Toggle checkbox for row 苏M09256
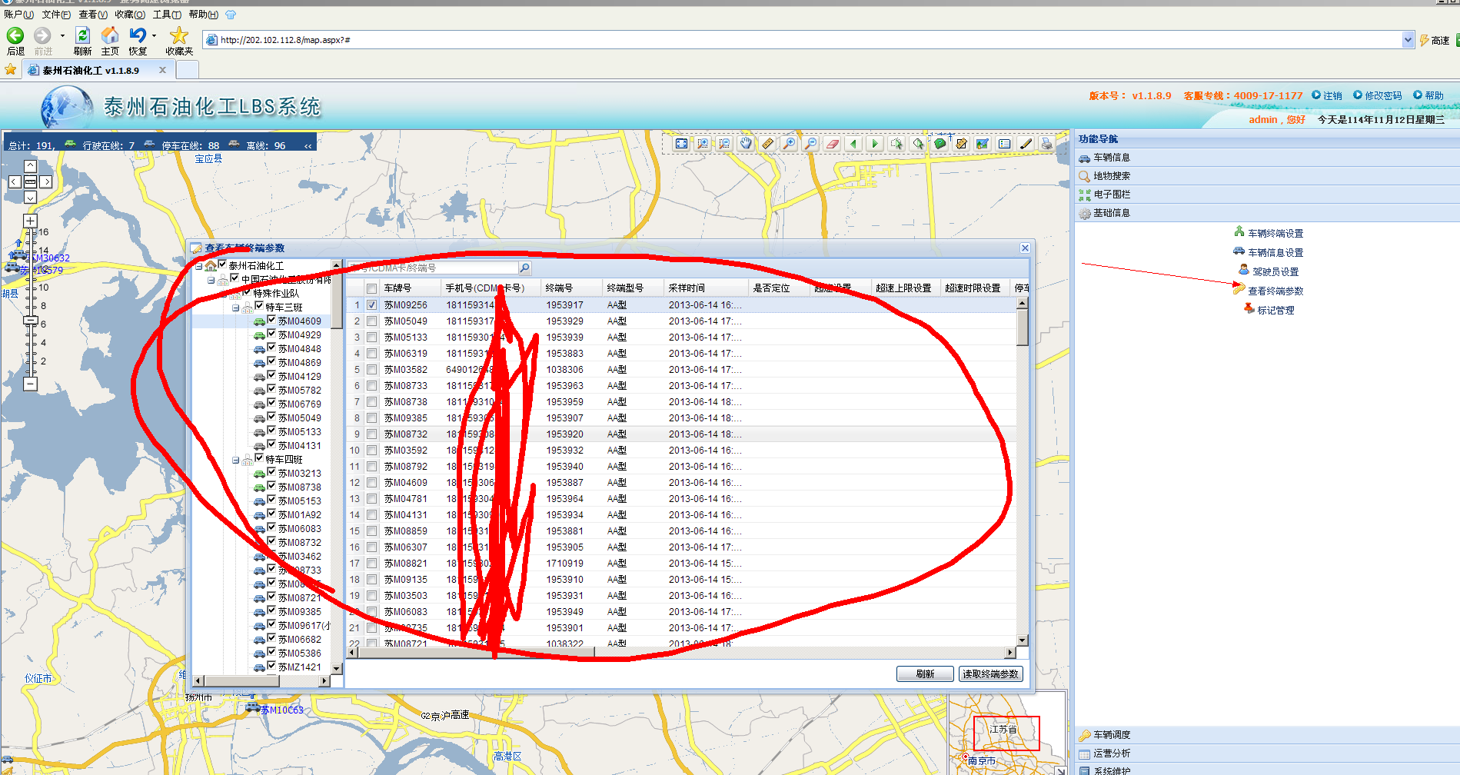The height and width of the screenshot is (775, 1460). click(x=372, y=305)
